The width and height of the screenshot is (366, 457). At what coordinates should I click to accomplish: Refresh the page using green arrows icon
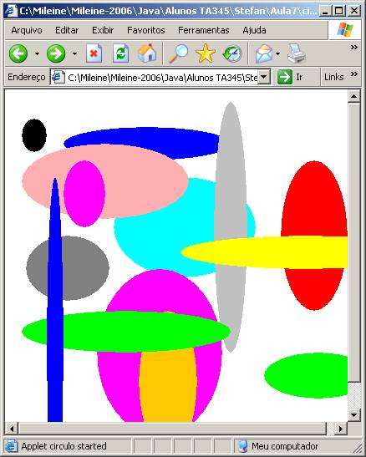120,53
